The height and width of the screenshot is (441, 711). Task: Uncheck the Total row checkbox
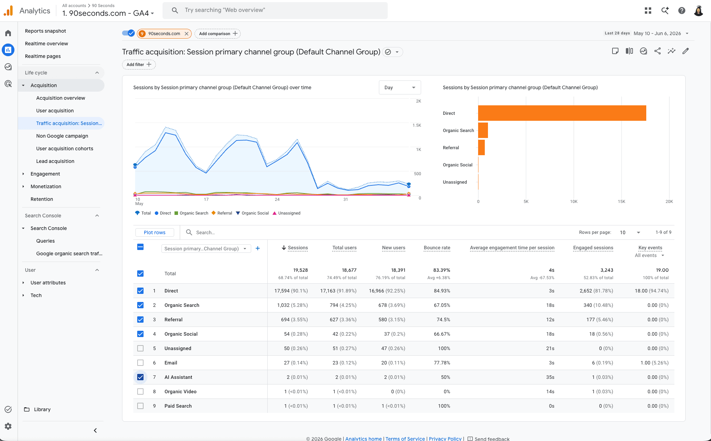(140, 274)
